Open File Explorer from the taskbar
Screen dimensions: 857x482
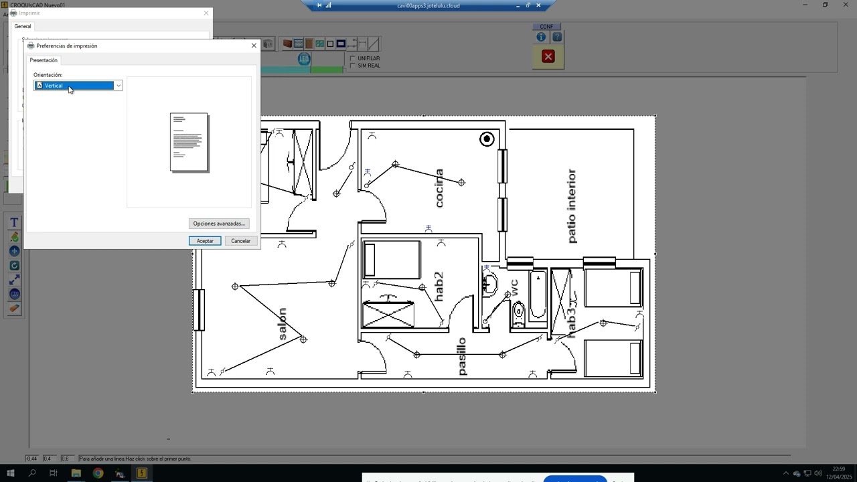(x=76, y=473)
